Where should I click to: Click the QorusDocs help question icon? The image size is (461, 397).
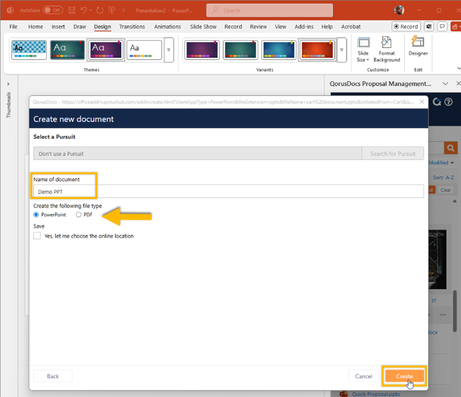tap(449, 102)
